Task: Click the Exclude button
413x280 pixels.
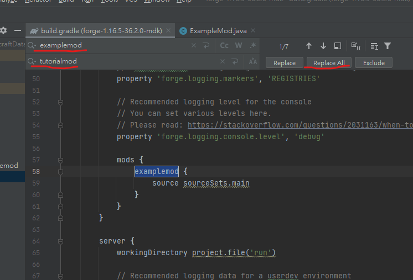Action: coord(374,63)
